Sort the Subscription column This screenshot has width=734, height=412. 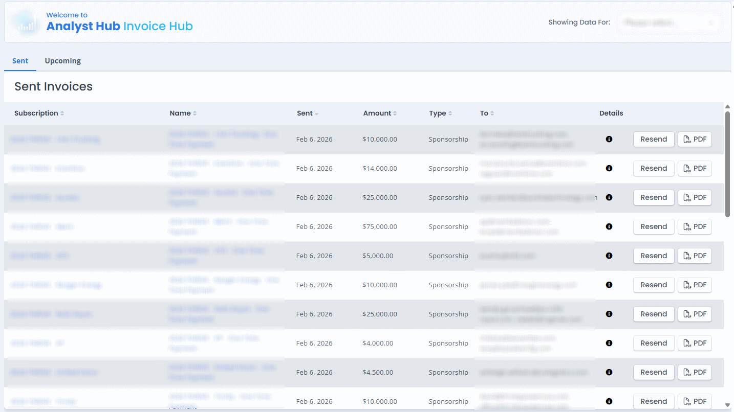click(x=39, y=113)
